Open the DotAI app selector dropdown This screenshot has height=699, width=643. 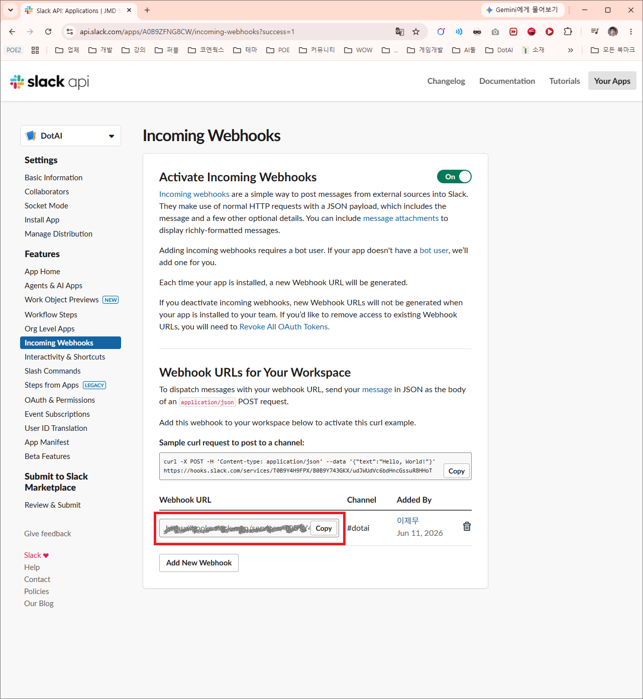click(70, 136)
